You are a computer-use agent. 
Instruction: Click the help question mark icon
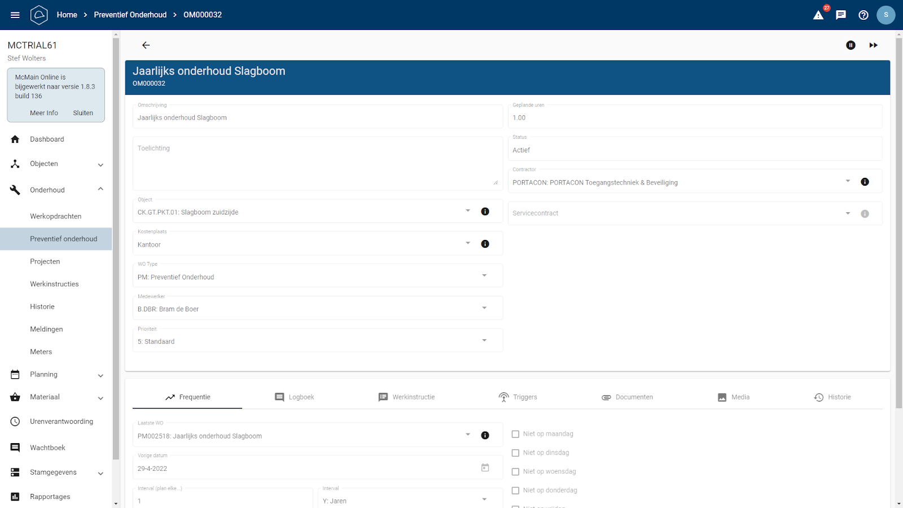coord(863,15)
